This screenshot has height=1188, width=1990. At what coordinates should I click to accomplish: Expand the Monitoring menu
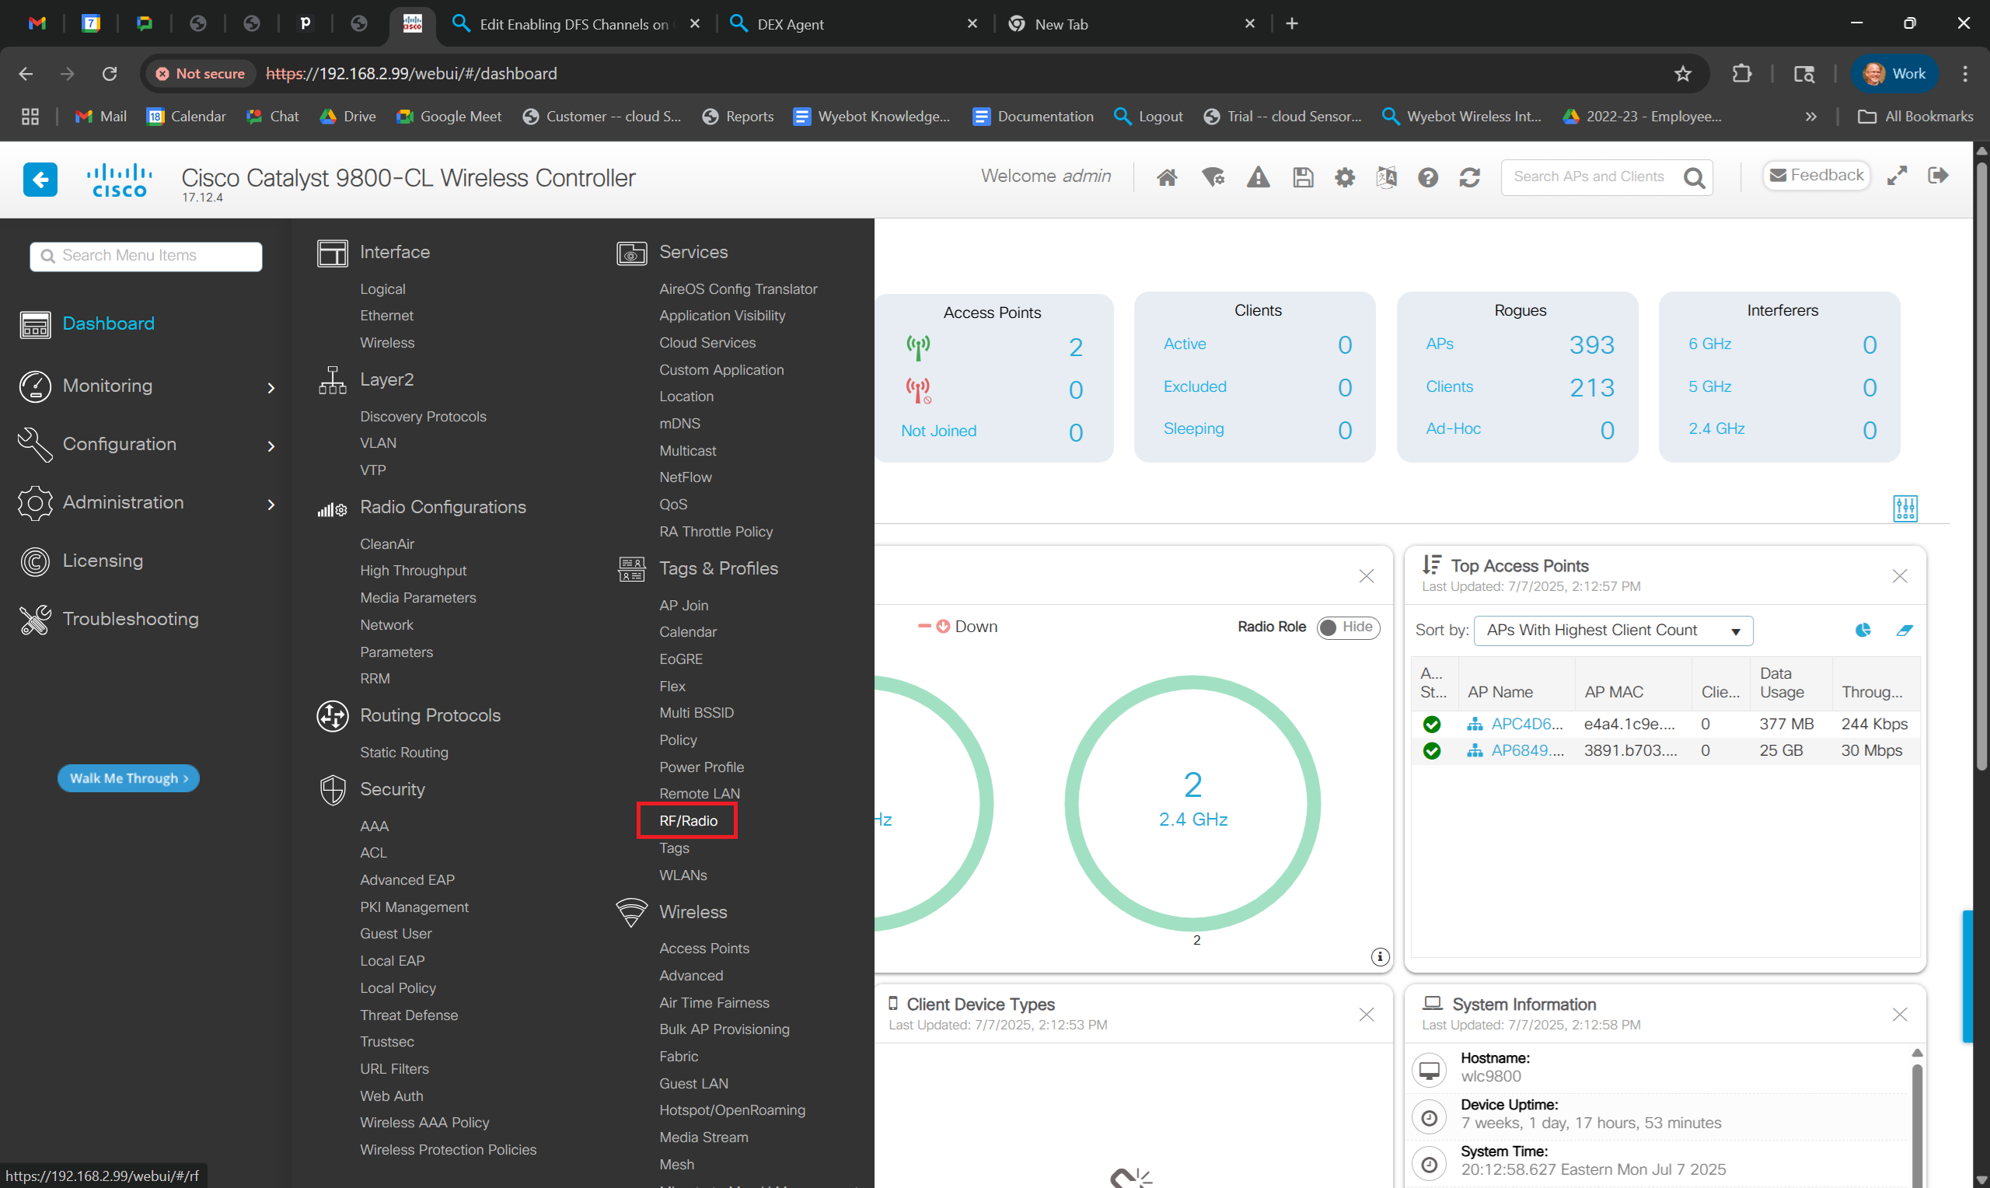click(148, 386)
